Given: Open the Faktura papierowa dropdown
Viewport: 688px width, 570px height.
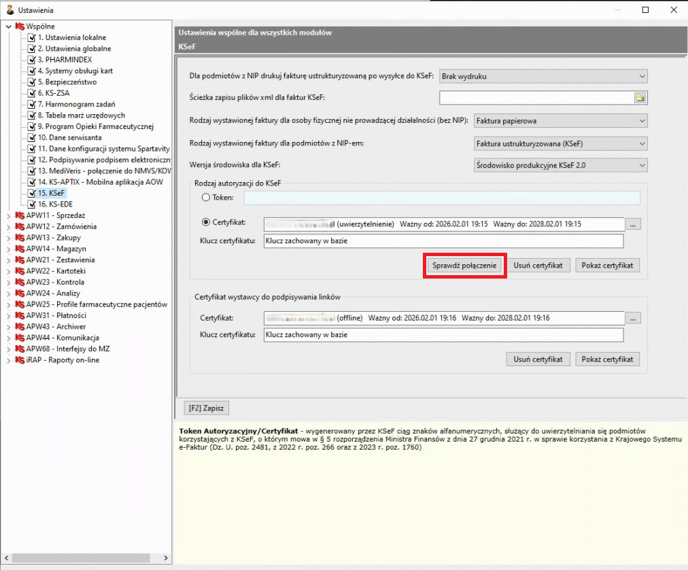Looking at the screenshot, I should point(561,120).
